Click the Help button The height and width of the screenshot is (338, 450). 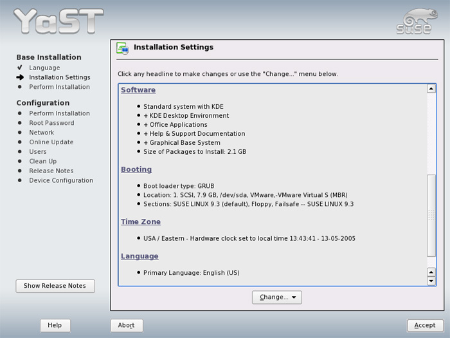click(x=55, y=325)
